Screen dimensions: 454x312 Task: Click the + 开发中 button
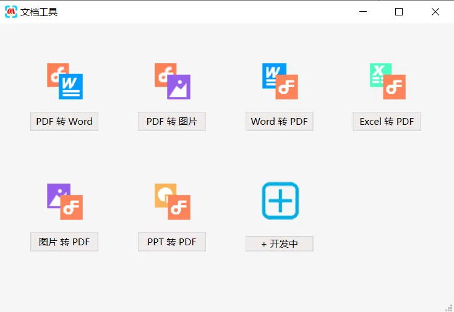click(x=280, y=244)
